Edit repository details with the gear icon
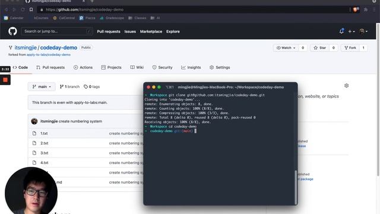Viewport: 380px width, 214px height. click(x=346, y=86)
